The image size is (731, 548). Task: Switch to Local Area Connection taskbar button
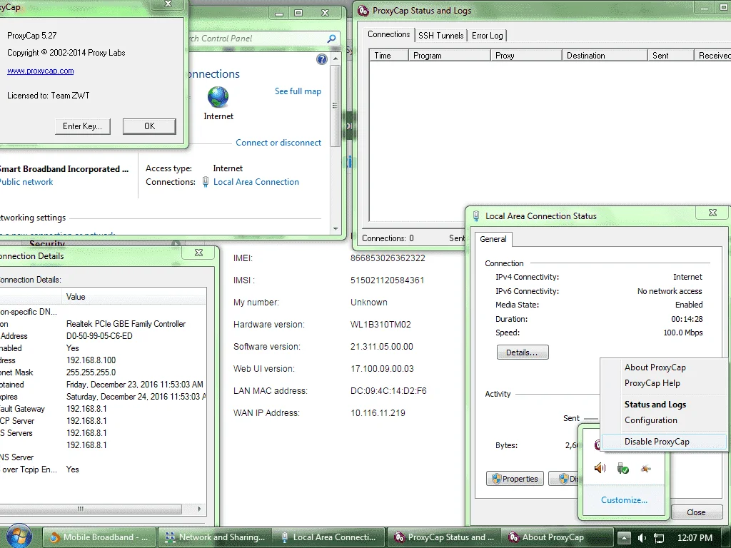click(x=329, y=537)
